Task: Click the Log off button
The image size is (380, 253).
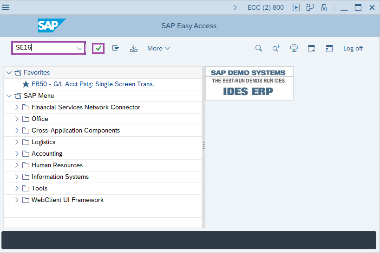Action: pos(353,48)
